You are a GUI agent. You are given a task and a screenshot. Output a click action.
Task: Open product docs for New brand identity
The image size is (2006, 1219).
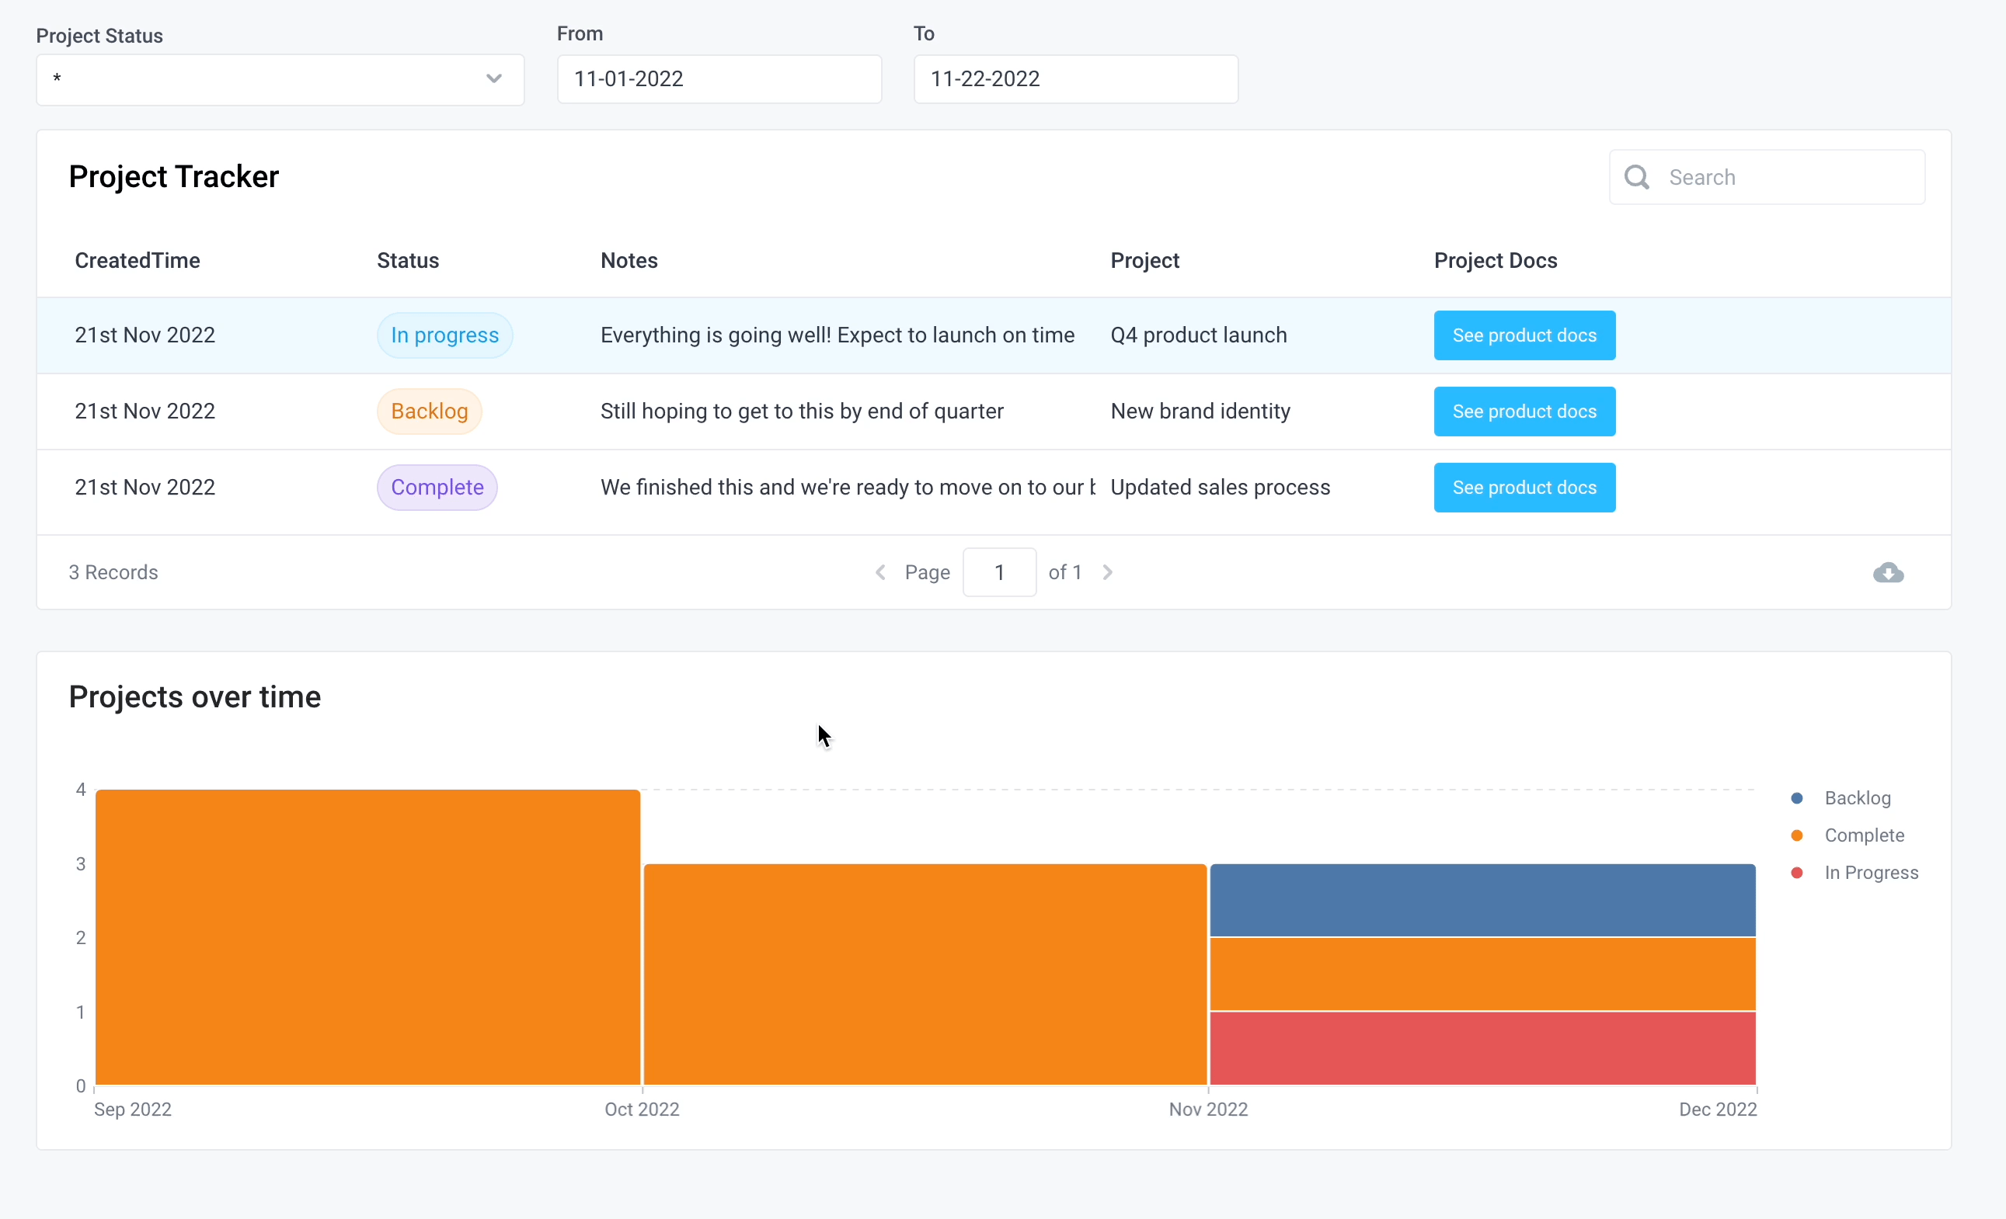pos(1524,411)
